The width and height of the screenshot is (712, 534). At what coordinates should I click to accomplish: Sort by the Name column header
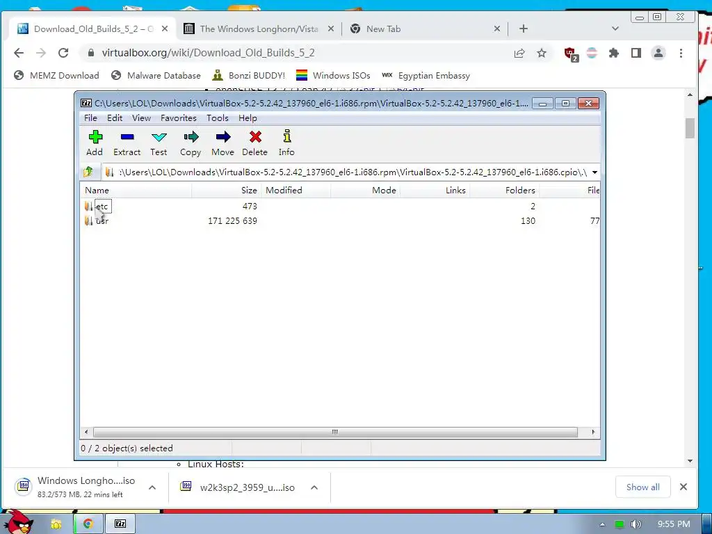pos(136,191)
